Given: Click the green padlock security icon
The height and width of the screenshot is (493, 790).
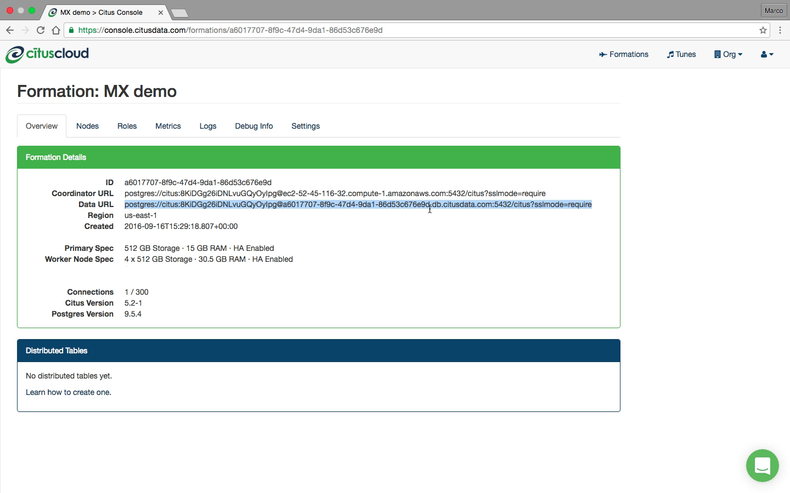Looking at the screenshot, I should pyautogui.click(x=71, y=30).
